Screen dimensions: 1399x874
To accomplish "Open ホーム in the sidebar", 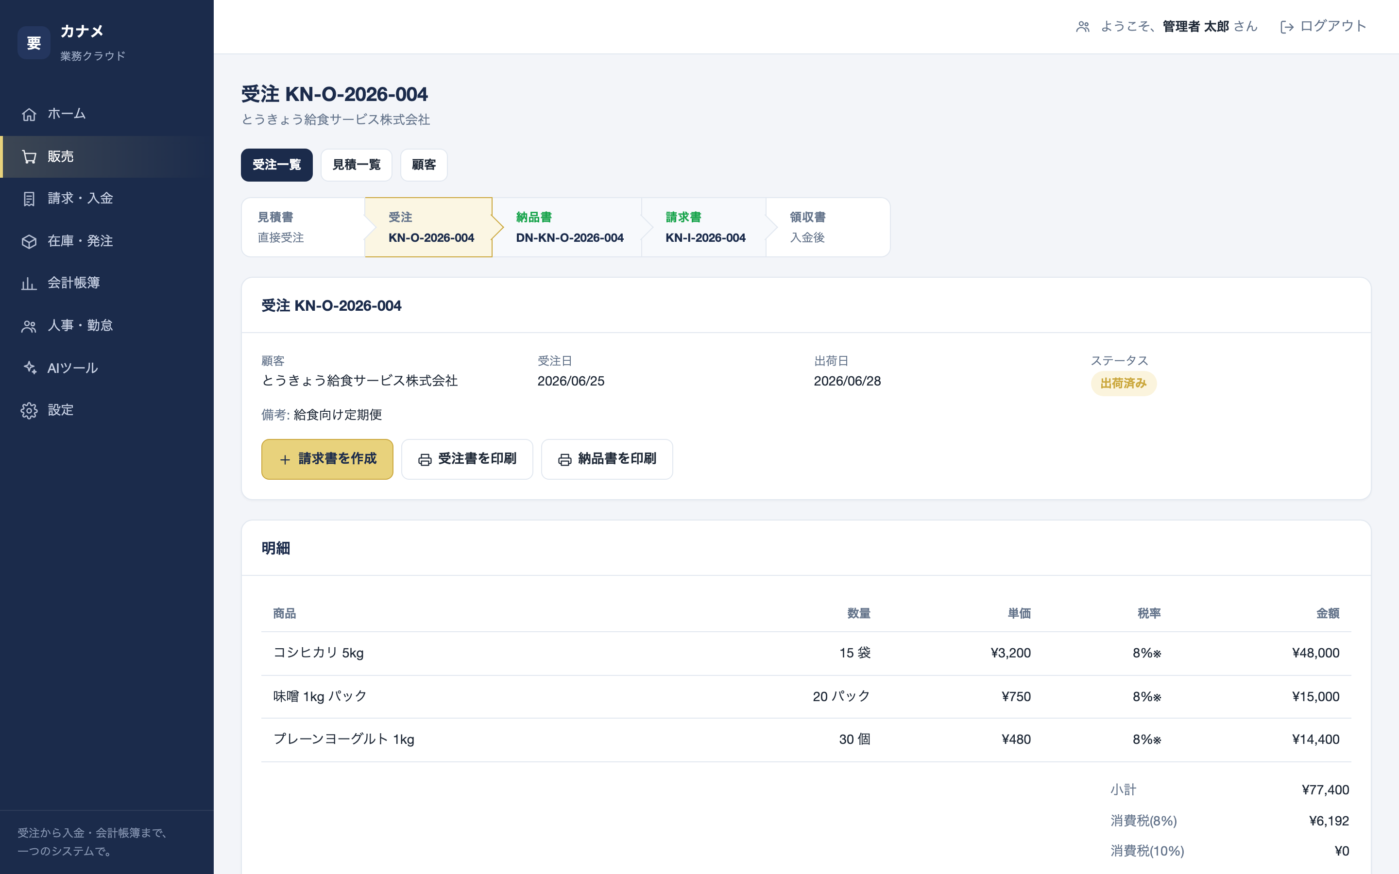I will [x=107, y=115].
